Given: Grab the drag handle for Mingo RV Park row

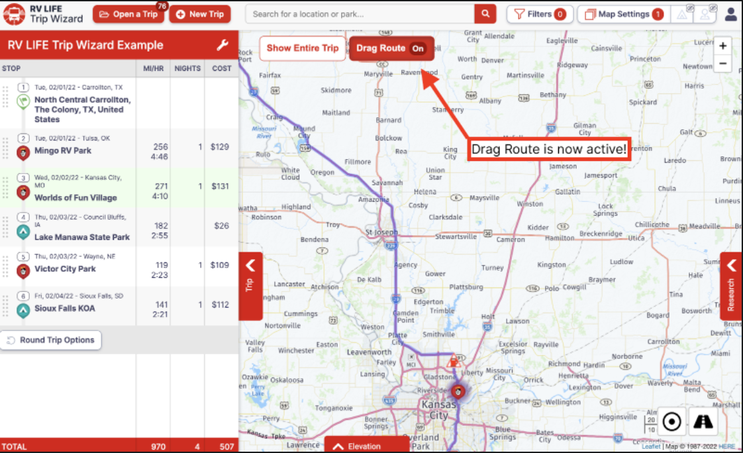Looking at the screenshot, I should pos(6,148).
